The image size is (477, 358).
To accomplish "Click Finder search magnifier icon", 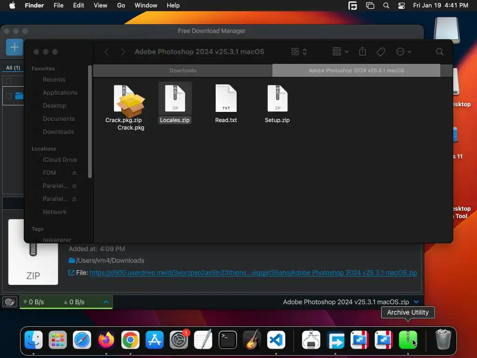I will point(439,52).
